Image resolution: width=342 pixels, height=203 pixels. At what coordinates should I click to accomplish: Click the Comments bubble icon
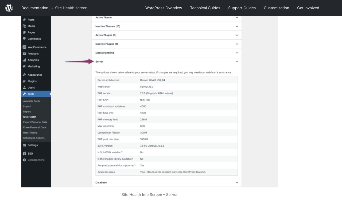tap(24, 39)
